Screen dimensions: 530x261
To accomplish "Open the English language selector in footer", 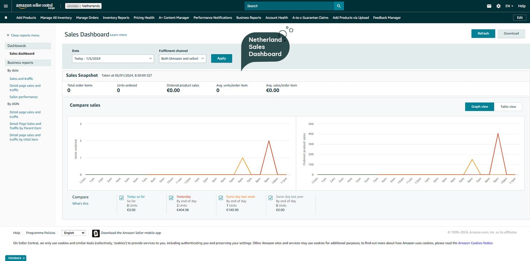I will 74,233.
